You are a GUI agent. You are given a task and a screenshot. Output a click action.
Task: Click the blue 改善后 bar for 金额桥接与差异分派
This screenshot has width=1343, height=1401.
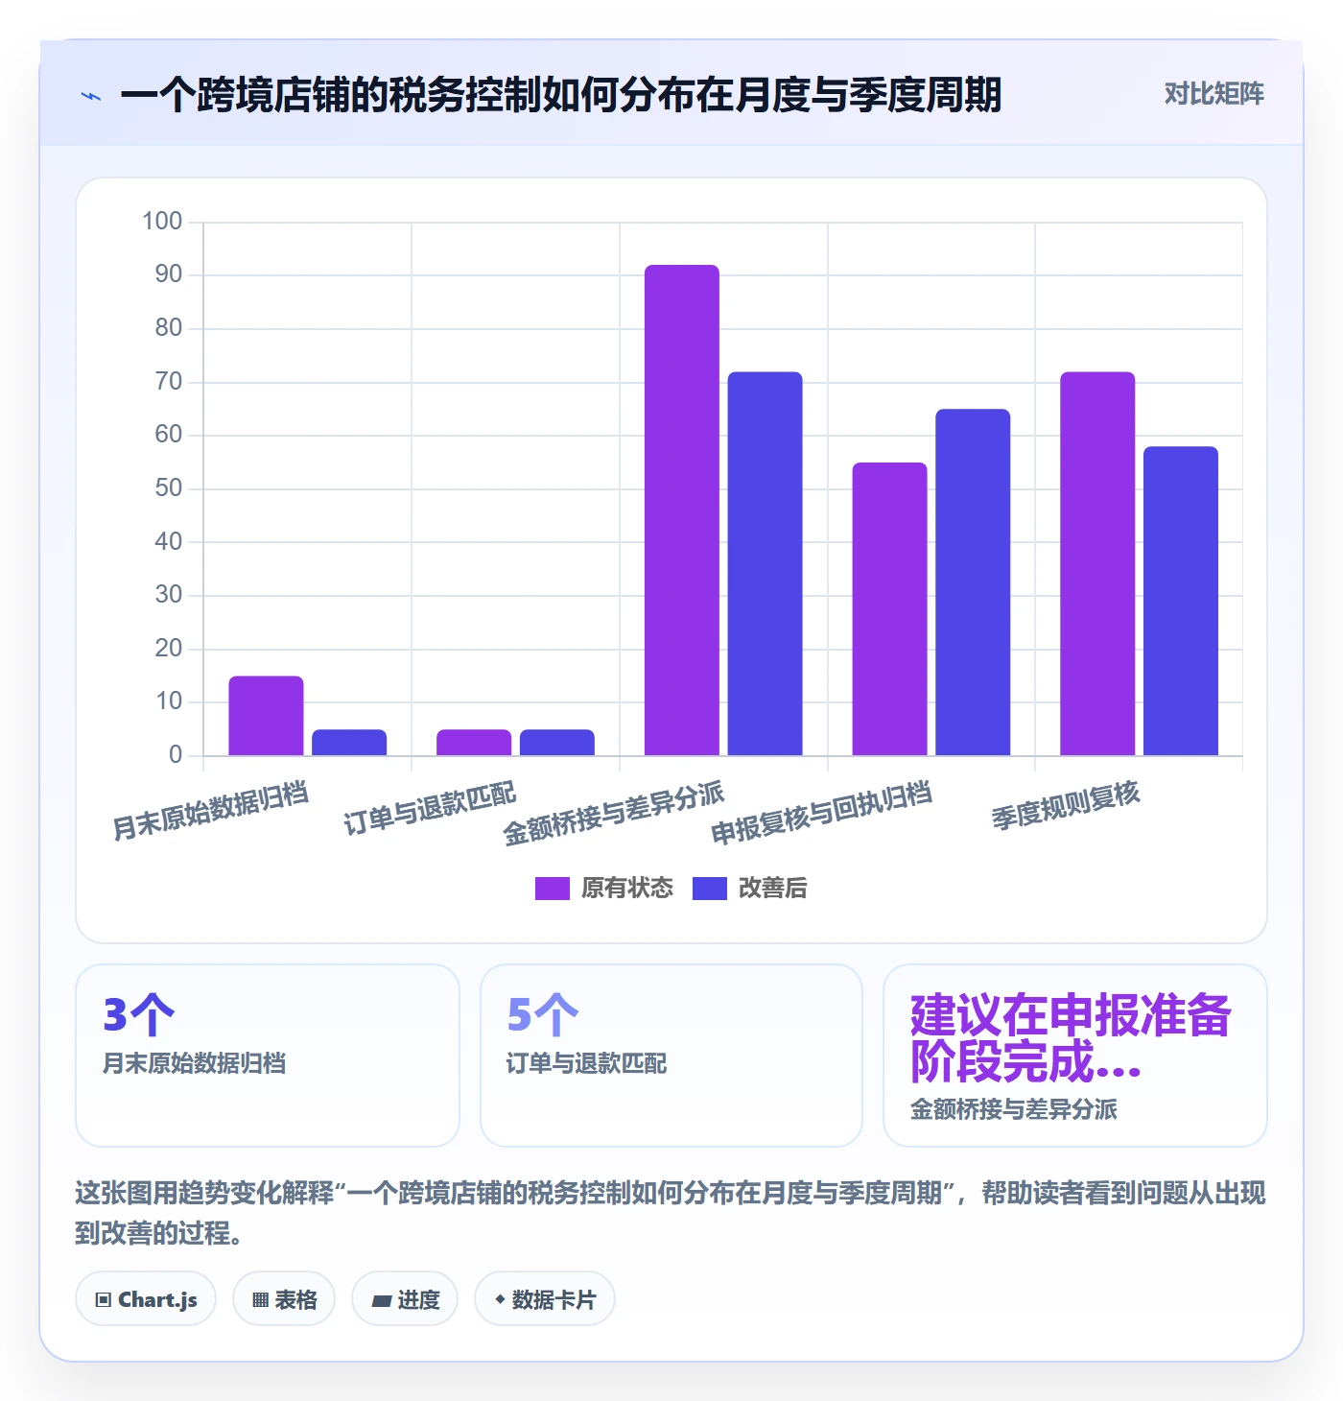click(765, 564)
